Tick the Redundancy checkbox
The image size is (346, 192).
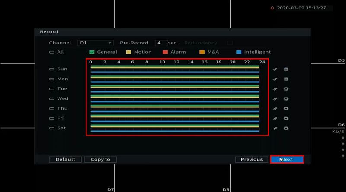click(230, 43)
